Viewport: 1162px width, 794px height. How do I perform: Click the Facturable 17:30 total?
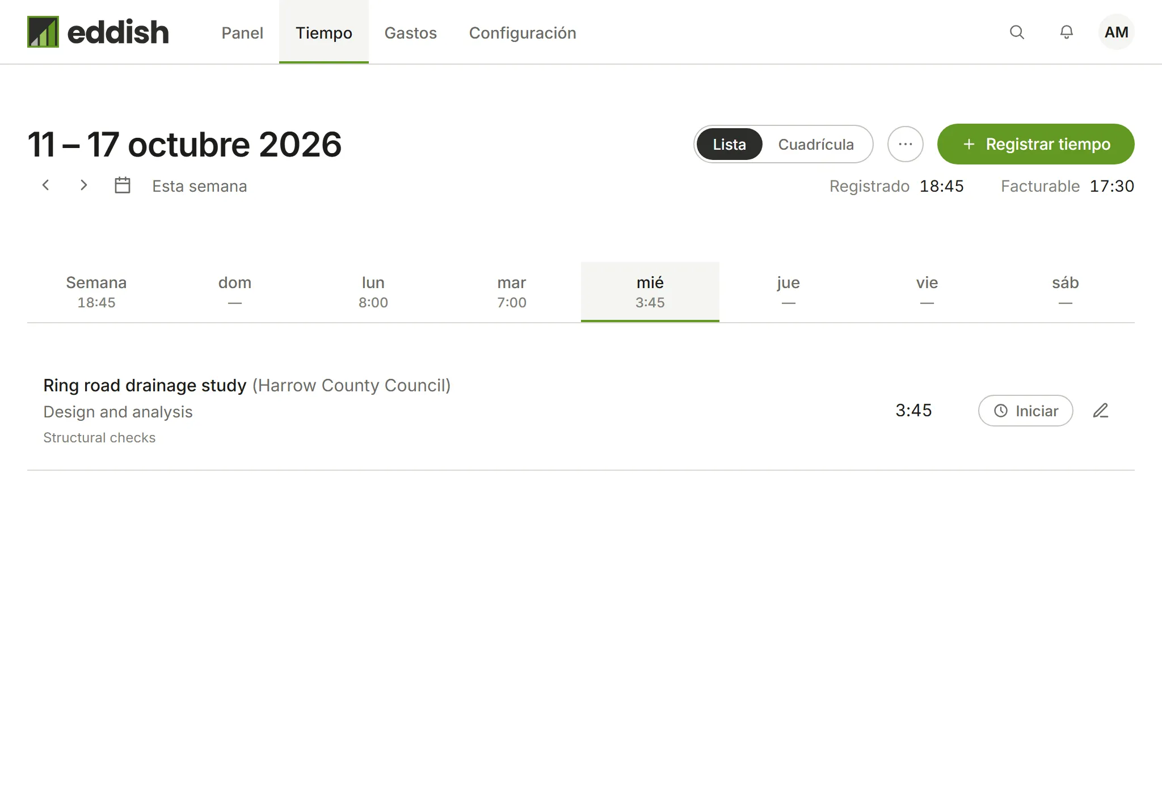pos(1067,186)
